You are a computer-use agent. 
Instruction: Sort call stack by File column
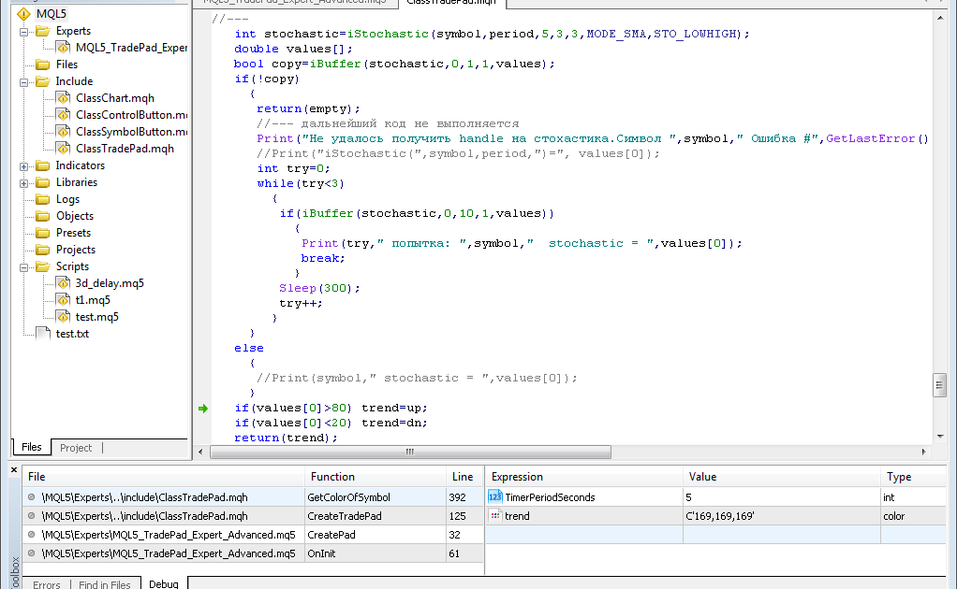[x=164, y=477]
